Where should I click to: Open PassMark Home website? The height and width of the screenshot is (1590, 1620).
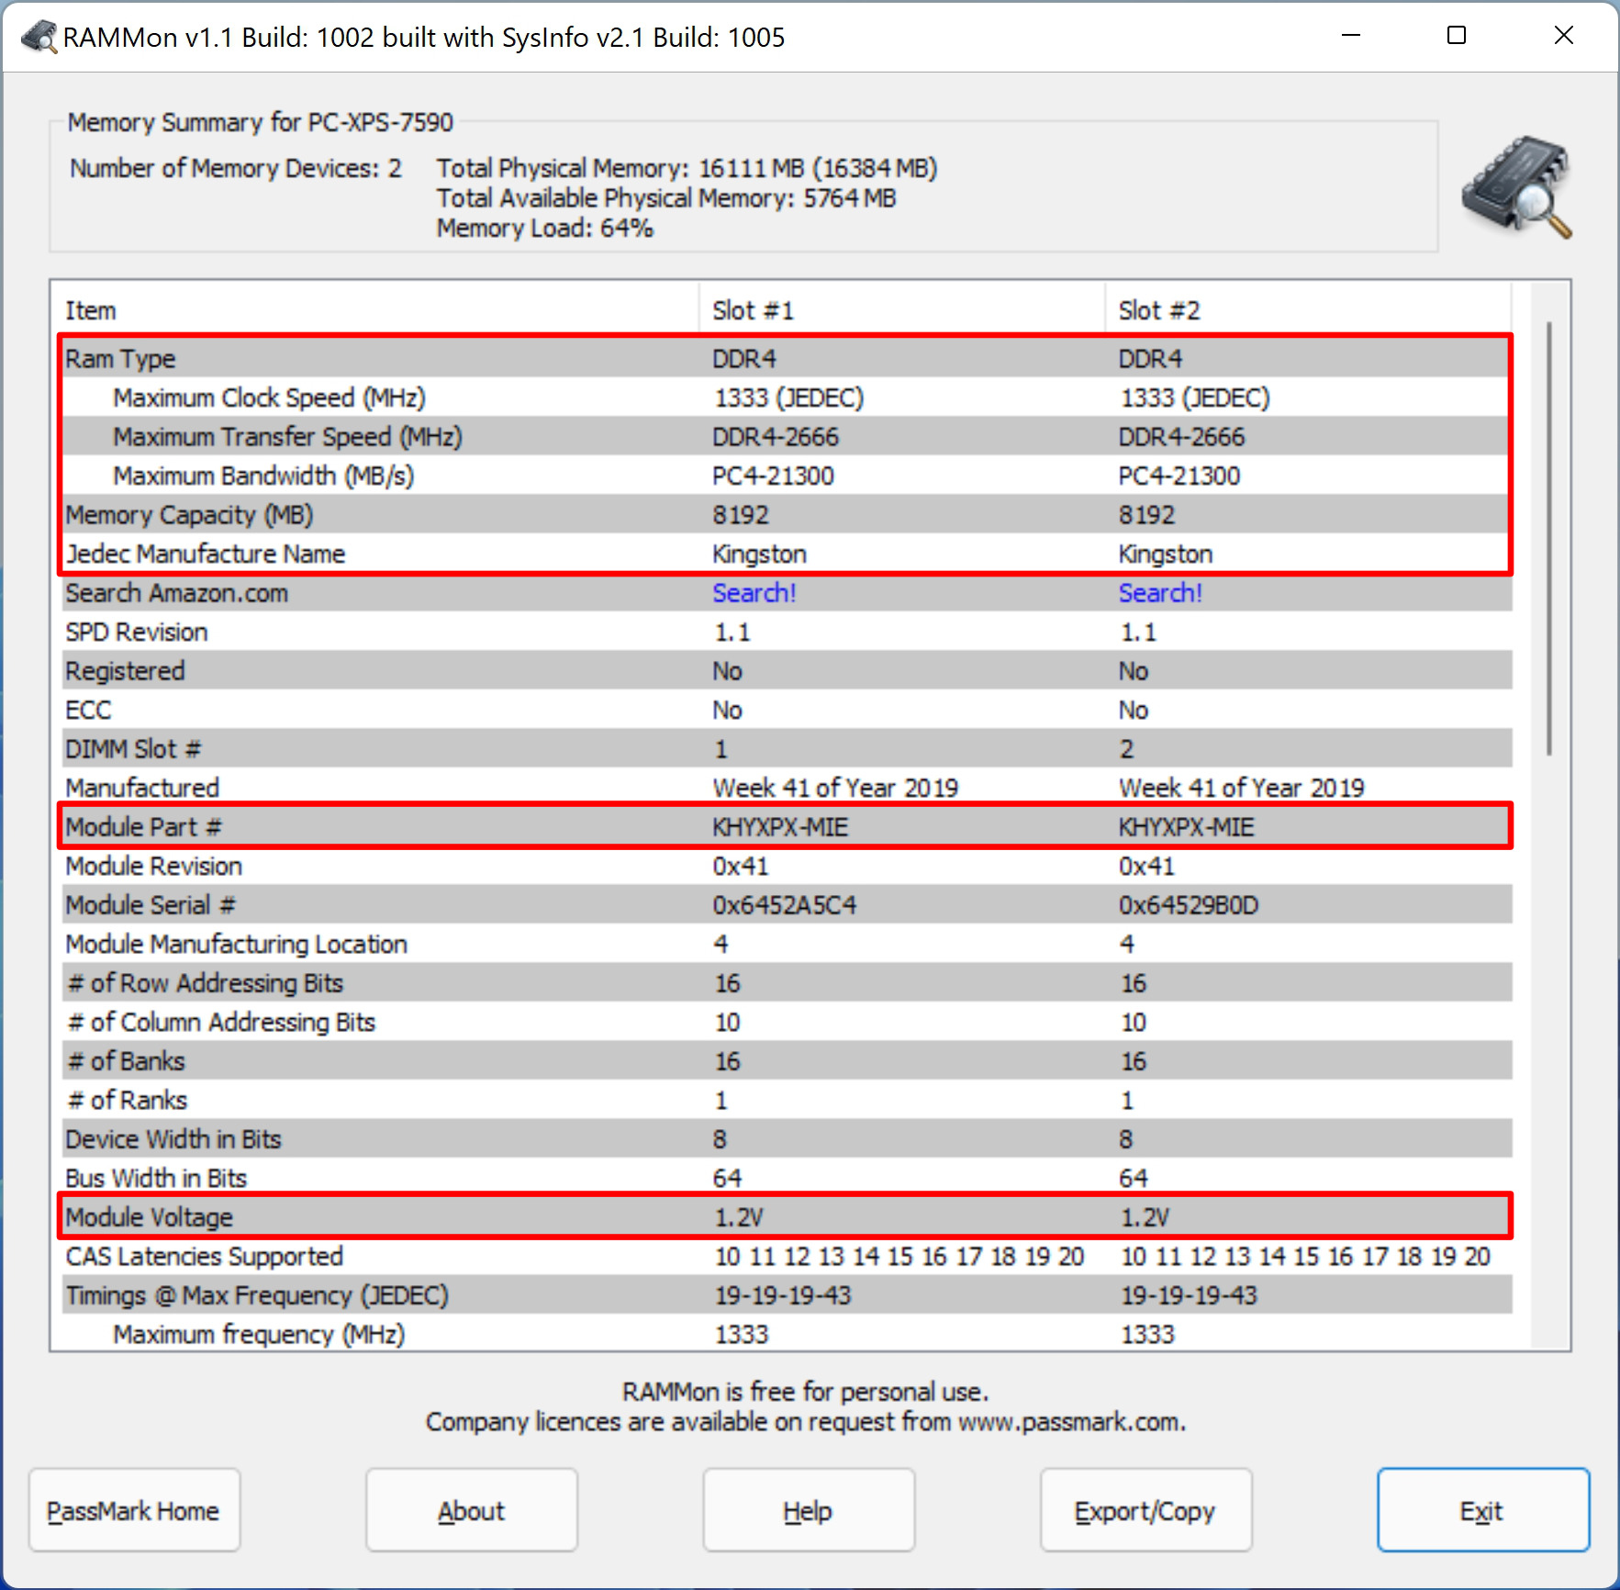tap(134, 1510)
